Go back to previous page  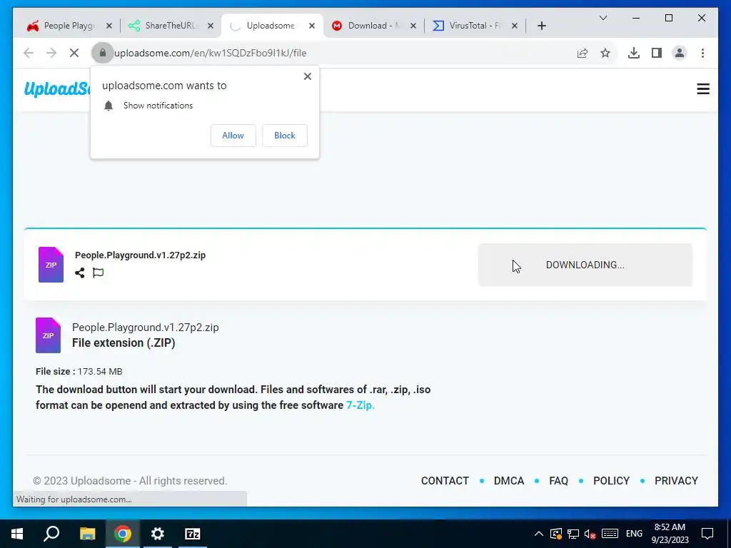click(29, 53)
